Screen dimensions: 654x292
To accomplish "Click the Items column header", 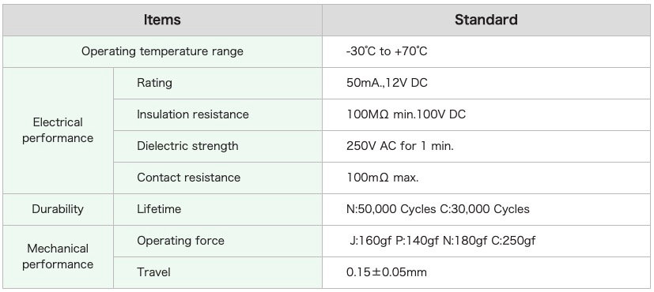I will pos(162,20).
